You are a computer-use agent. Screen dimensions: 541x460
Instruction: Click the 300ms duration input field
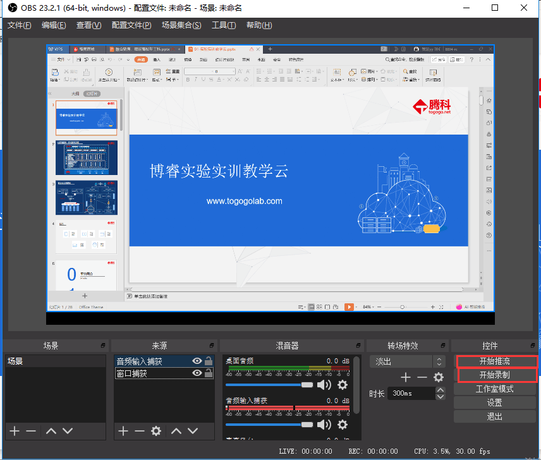point(412,393)
